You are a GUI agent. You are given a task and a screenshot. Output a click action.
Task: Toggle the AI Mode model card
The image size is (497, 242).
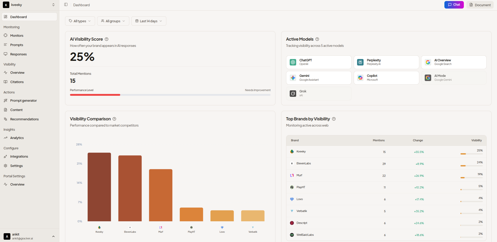(453, 78)
